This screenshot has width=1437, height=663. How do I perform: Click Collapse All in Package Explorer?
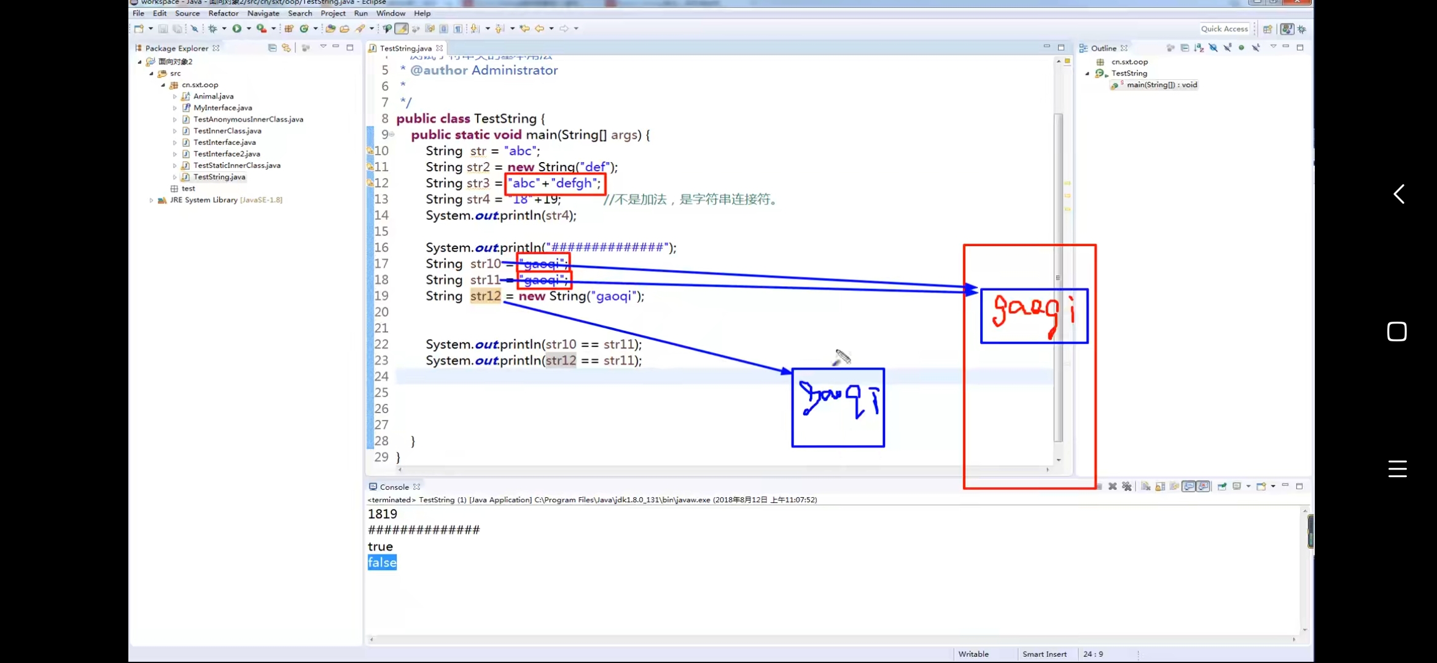(x=272, y=47)
